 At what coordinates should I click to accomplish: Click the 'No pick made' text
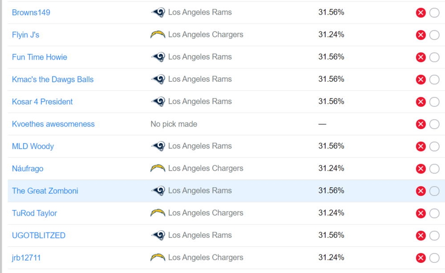pos(174,124)
